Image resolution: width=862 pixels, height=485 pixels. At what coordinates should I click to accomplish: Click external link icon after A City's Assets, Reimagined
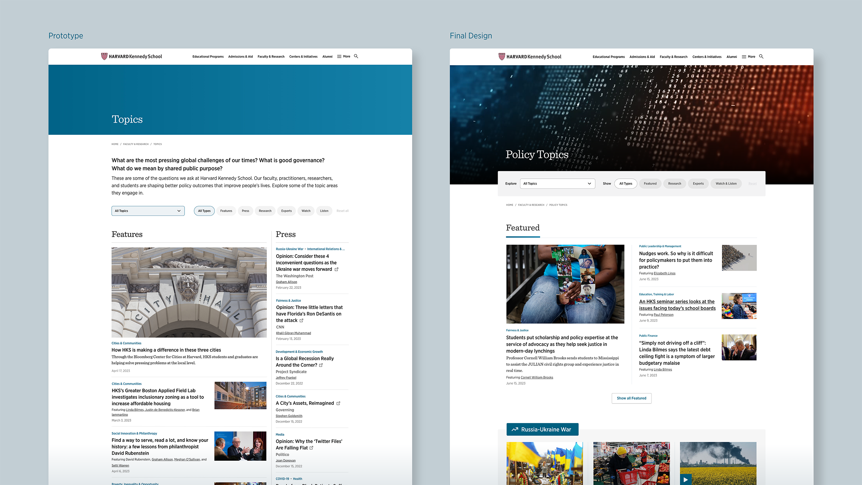coord(338,403)
